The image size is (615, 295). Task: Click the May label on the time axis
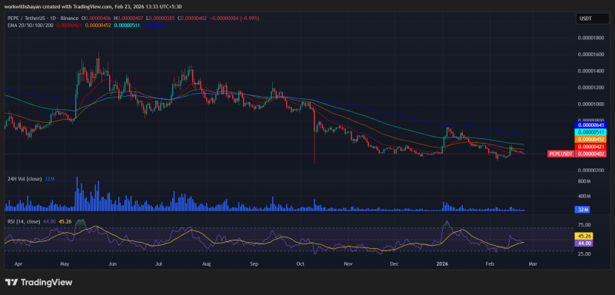65,264
